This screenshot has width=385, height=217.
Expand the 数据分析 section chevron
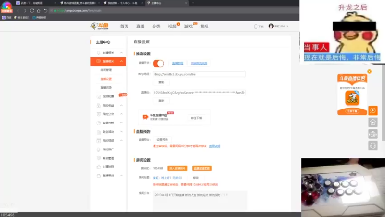(121, 123)
